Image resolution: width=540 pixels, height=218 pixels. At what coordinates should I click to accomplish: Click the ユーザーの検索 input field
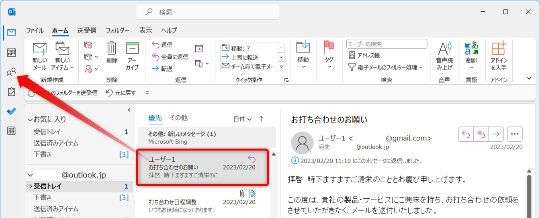click(x=386, y=44)
